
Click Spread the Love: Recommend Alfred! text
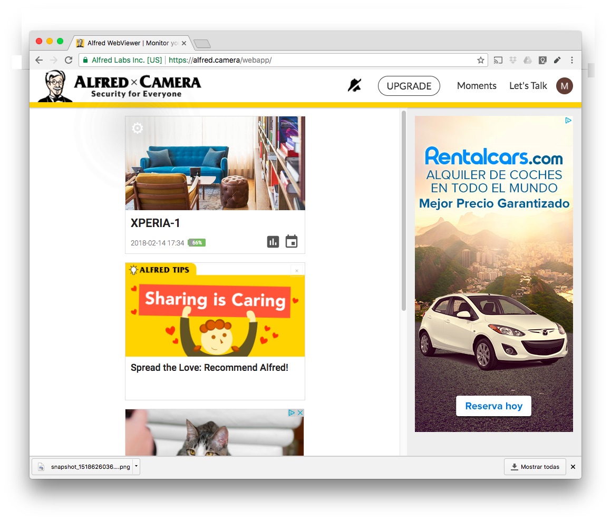coord(209,368)
